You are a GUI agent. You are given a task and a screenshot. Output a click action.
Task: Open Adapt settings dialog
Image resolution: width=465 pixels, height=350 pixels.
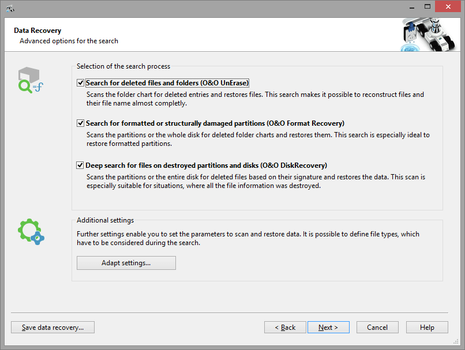(126, 263)
